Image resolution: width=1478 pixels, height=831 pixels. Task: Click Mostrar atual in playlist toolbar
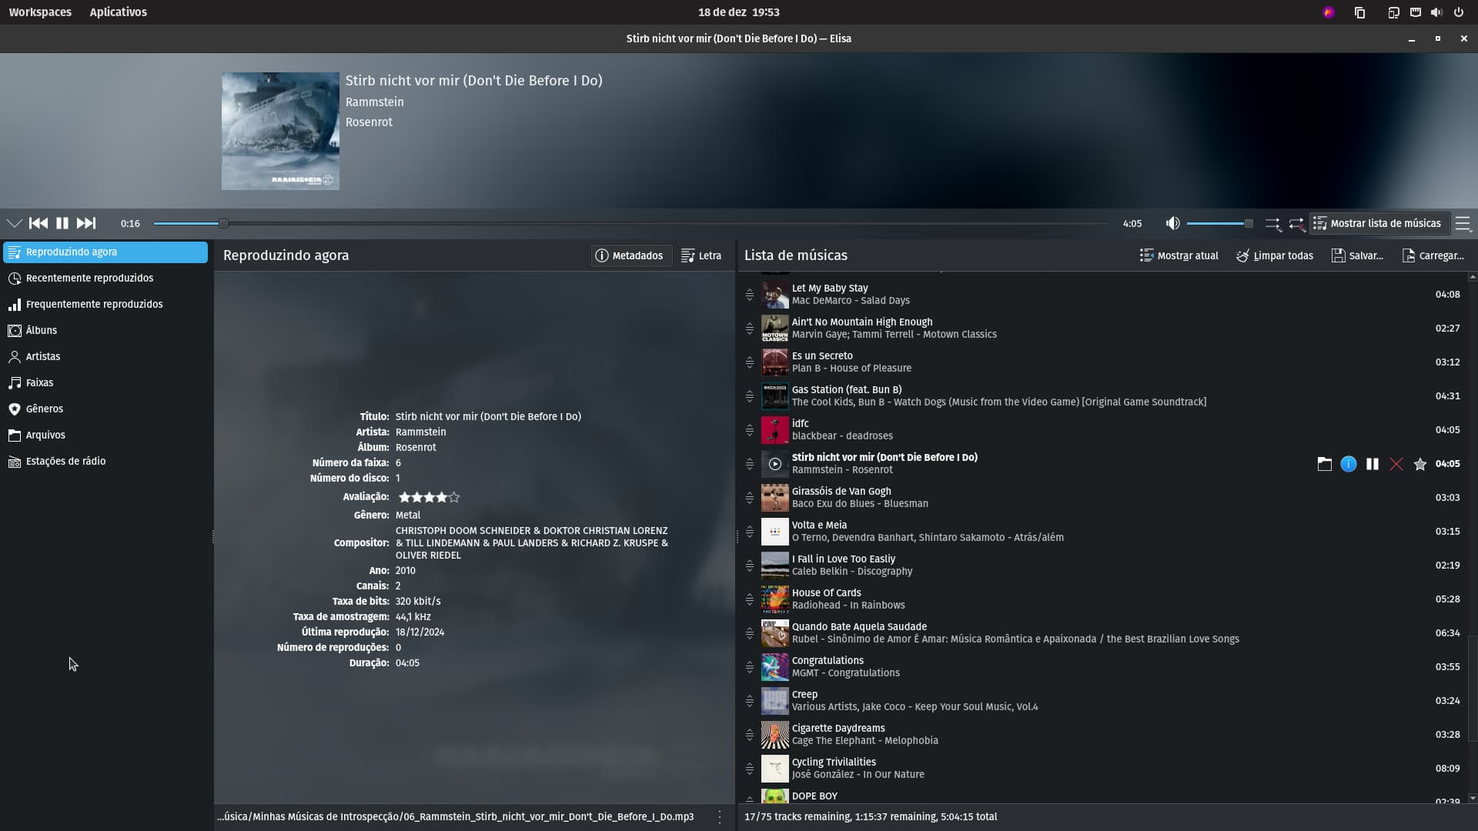pyautogui.click(x=1179, y=255)
